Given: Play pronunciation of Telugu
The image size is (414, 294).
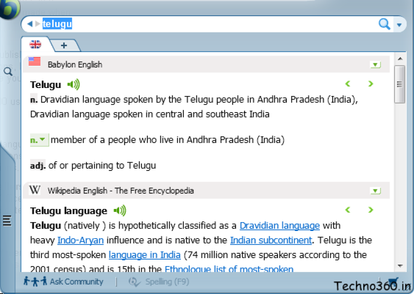Looking at the screenshot, I should [73, 85].
